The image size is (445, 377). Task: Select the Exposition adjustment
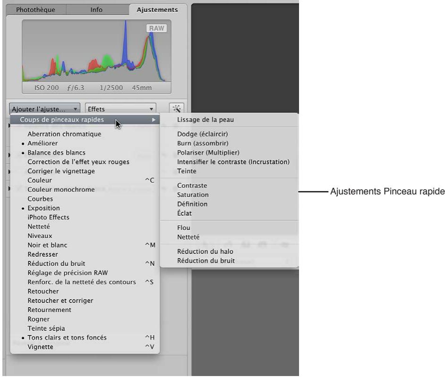(x=85, y=208)
